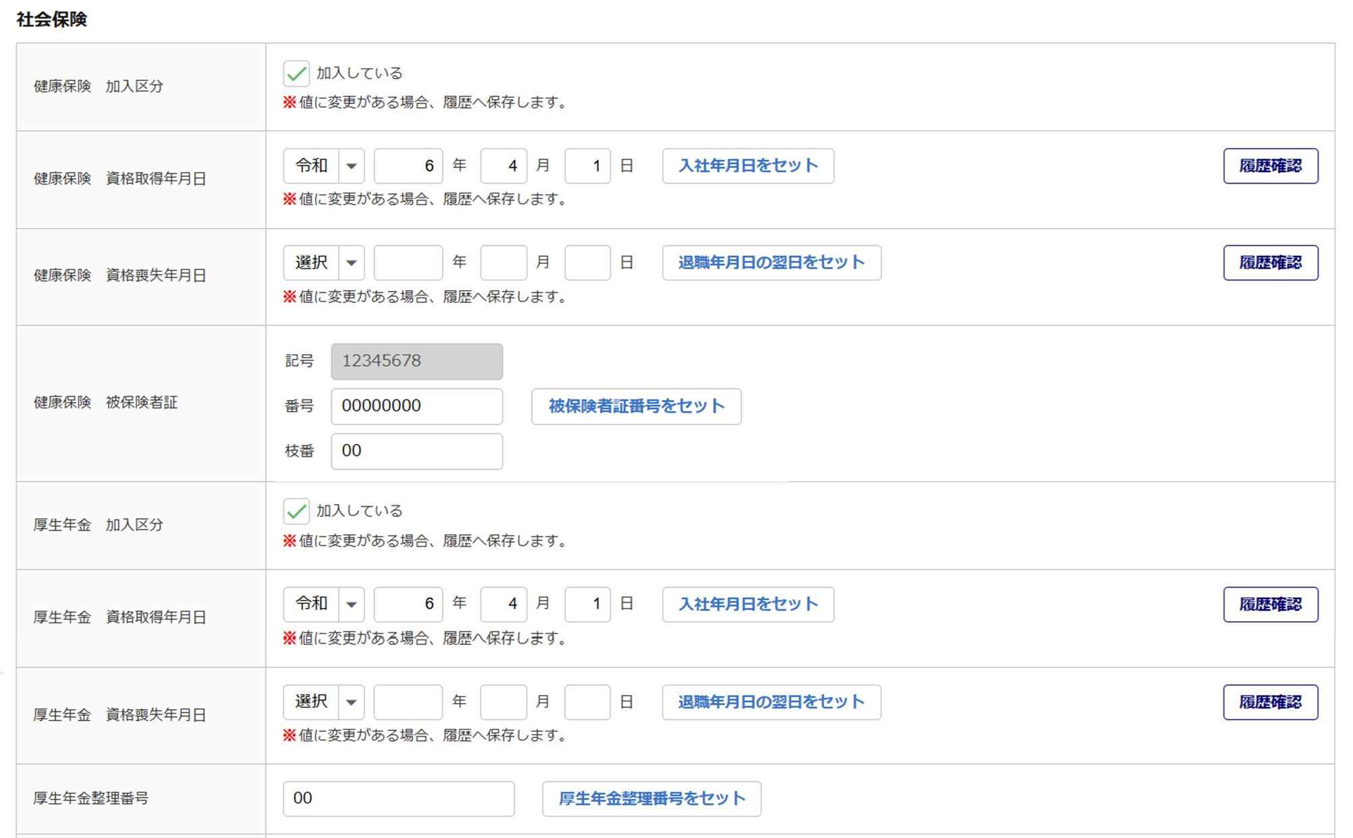Click health insurance loss date year field
Viewport: 1353px width, 838px height.
pyautogui.click(x=408, y=263)
